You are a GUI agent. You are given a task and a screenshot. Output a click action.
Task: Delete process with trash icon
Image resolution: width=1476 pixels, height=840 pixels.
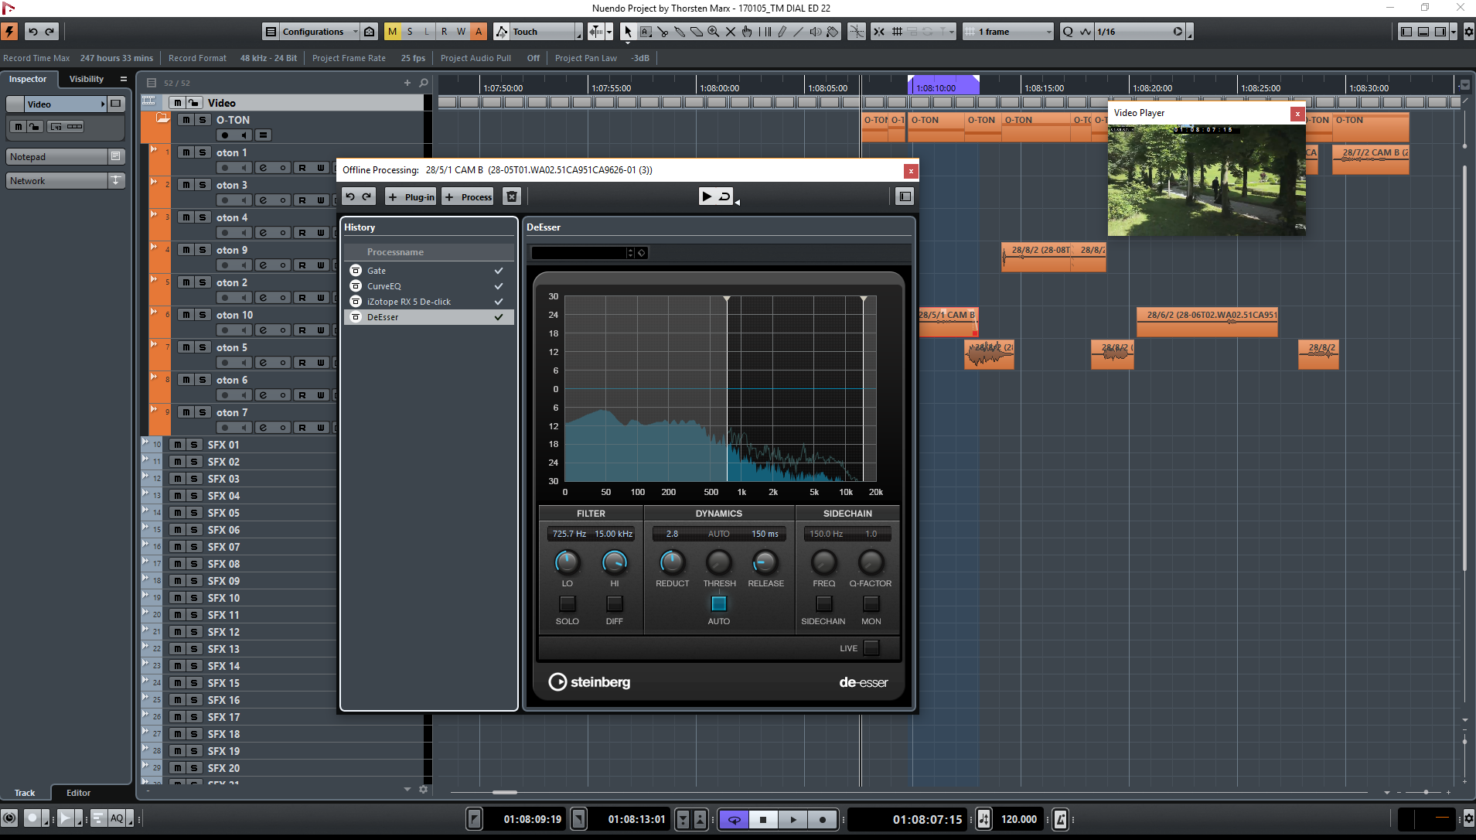coord(512,197)
